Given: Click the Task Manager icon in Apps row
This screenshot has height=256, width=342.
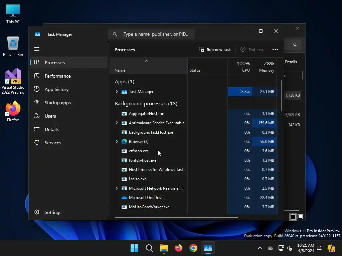Looking at the screenshot, I should click(x=124, y=92).
